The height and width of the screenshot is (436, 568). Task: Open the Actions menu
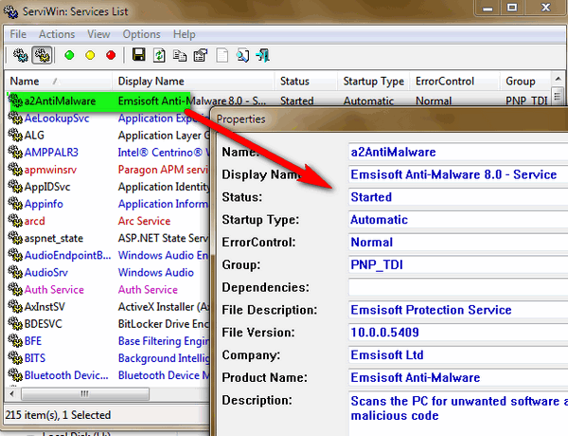coord(57,34)
